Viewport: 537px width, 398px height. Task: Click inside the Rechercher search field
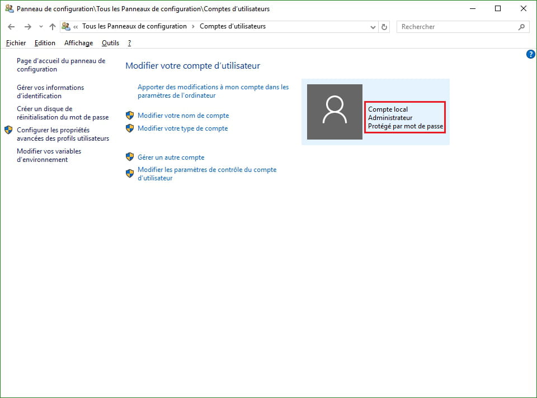(456, 27)
